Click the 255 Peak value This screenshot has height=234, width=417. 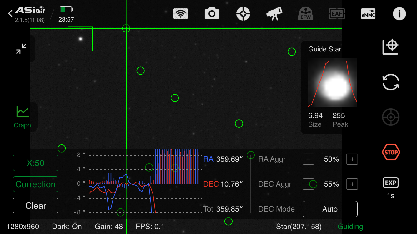tap(339, 115)
